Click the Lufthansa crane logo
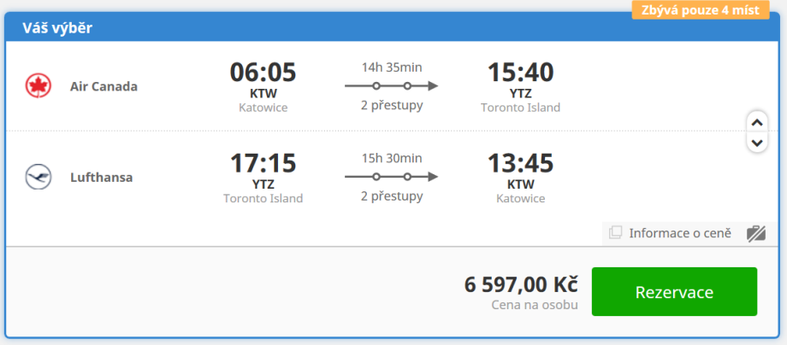Viewport: 787px width, 345px height. pos(38,178)
